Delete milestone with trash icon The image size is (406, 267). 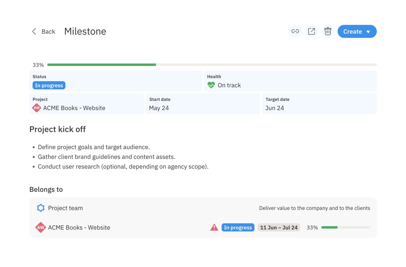pyautogui.click(x=328, y=31)
